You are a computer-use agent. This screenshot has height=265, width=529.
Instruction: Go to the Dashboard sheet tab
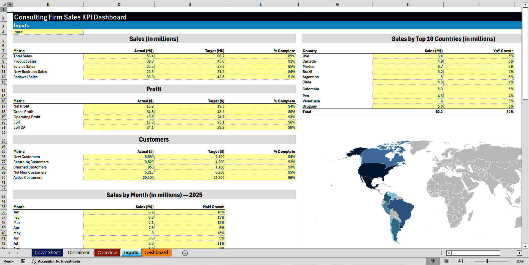156,253
